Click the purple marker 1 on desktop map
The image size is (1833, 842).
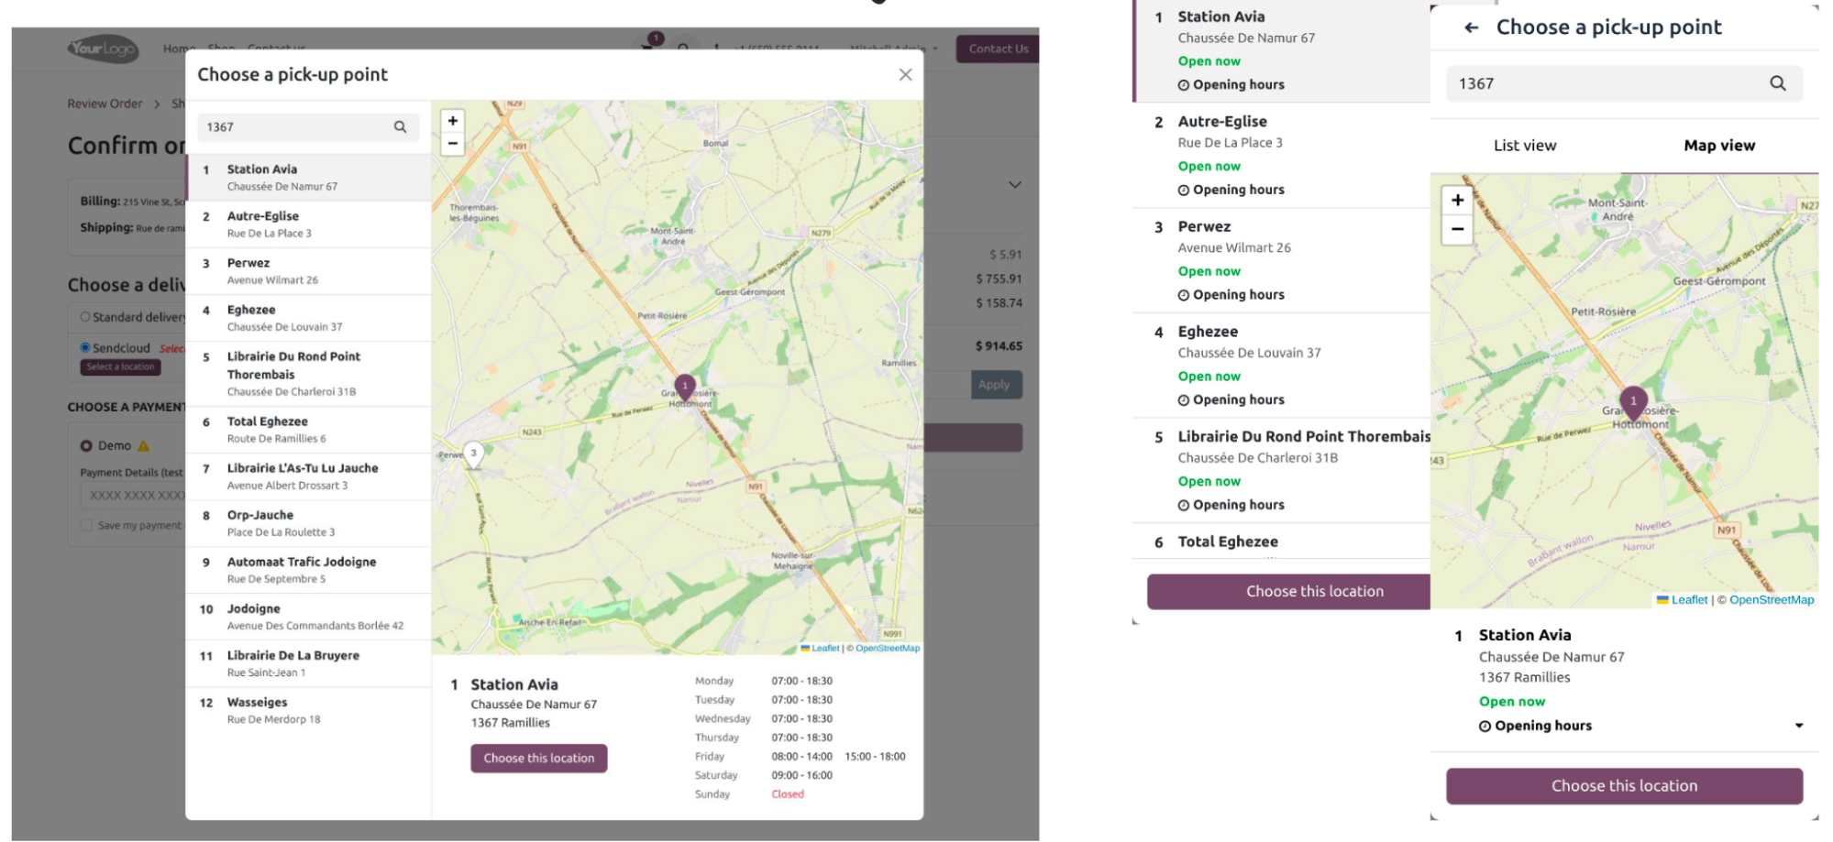[x=684, y=387]
